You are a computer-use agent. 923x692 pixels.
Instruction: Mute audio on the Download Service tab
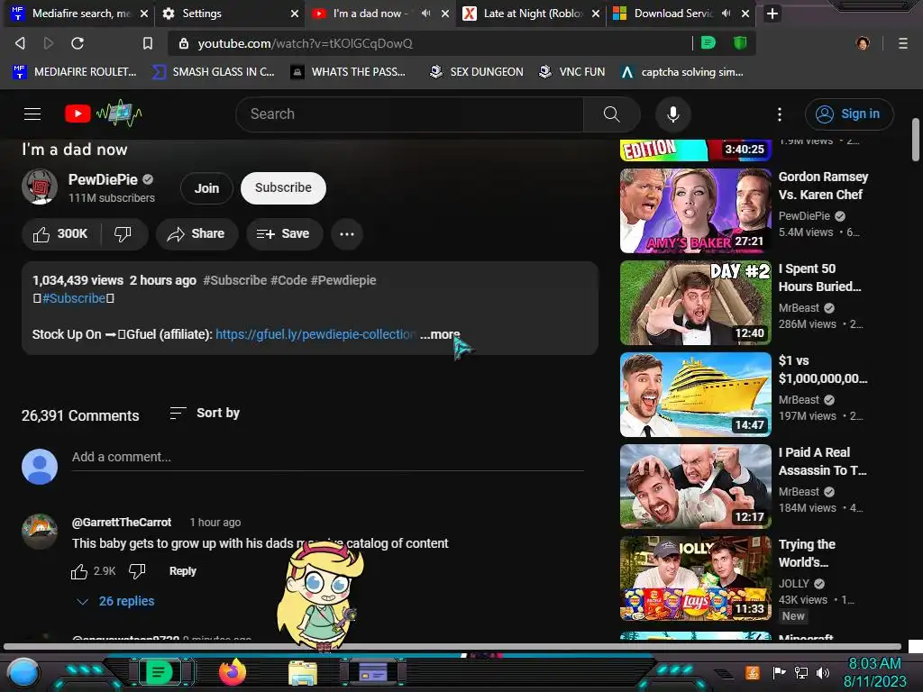point(727,13)
